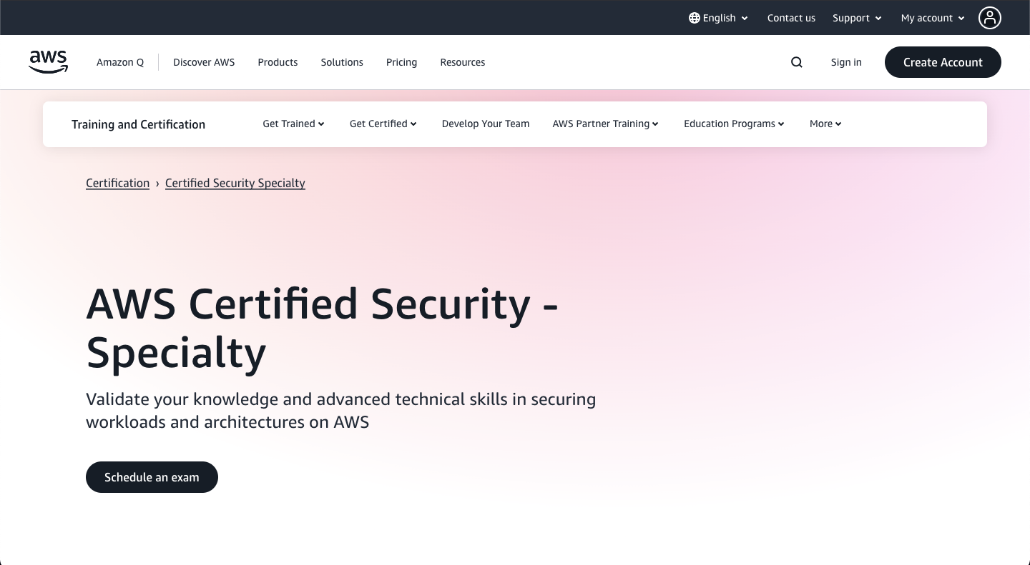Click the Contact us link
This screenshot has width=1030, height=565.
(x=791, y=18)
